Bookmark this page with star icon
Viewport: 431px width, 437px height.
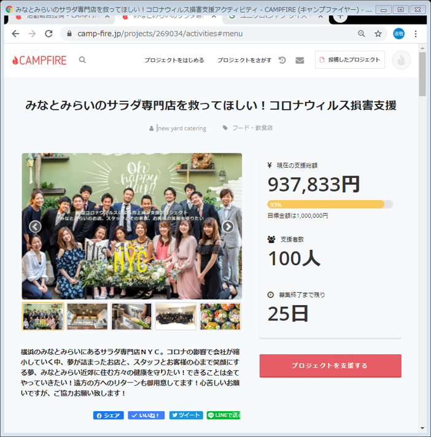[x=378, y=33]
